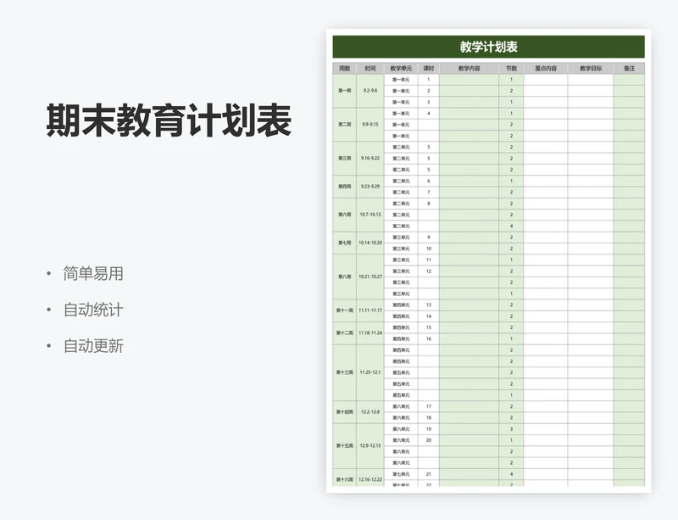Open the 教学计划表 spreadsheet preview thumbnail

489,260
